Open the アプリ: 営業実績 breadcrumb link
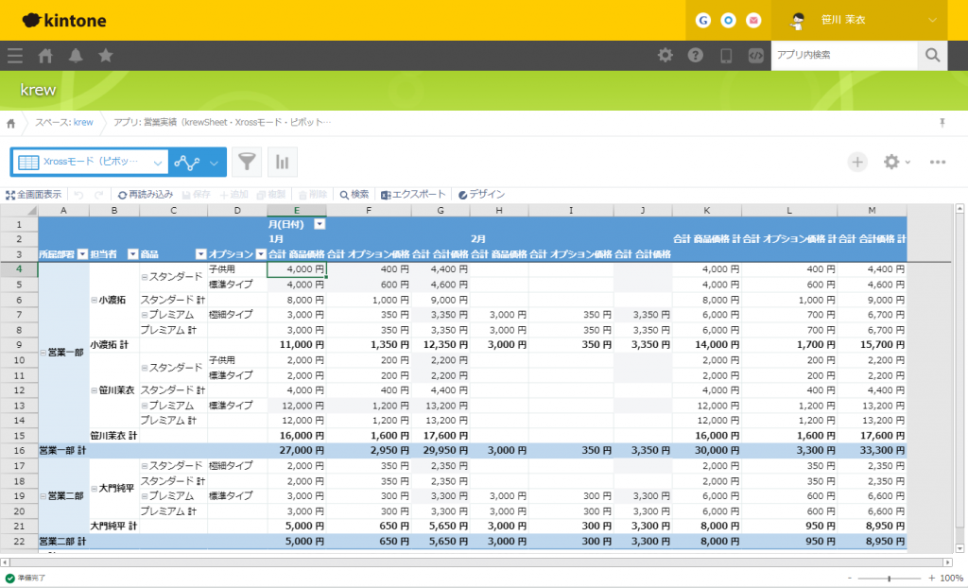968x588 pixels. 222,122
